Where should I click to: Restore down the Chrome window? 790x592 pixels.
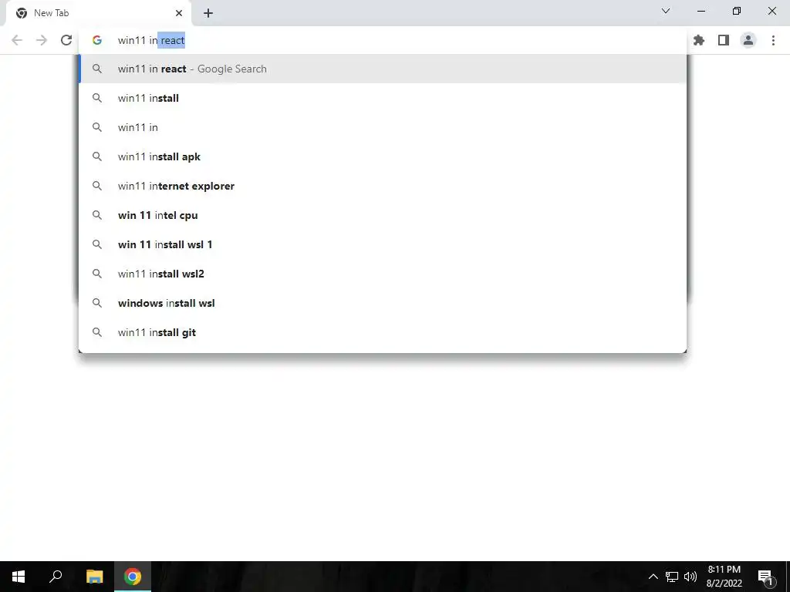tap(737, 11)
